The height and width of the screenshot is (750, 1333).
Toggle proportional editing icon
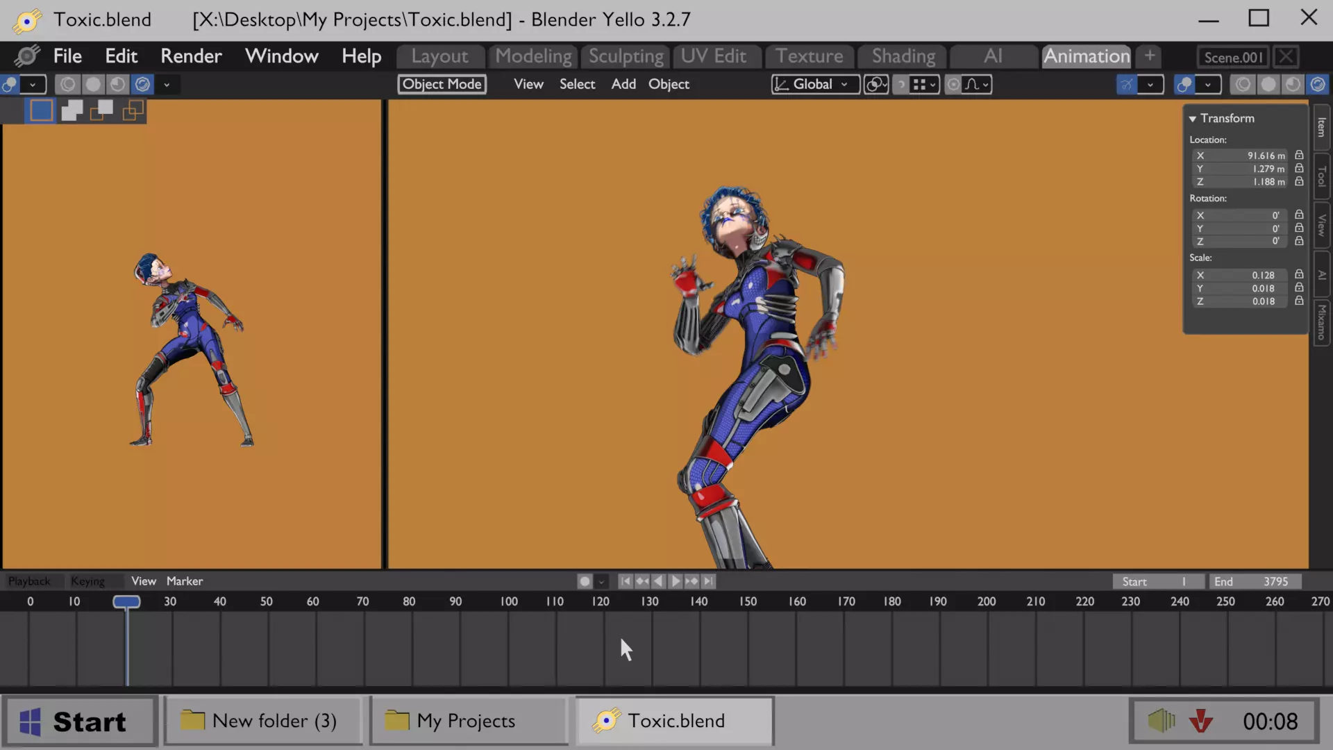pyautogui.click(x=954, y=84)
